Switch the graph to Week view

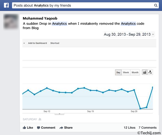tap(126, 72)
